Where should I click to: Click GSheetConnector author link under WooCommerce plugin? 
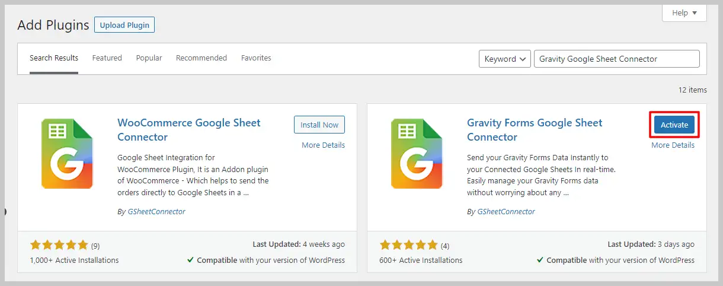(x=156, y=212)
